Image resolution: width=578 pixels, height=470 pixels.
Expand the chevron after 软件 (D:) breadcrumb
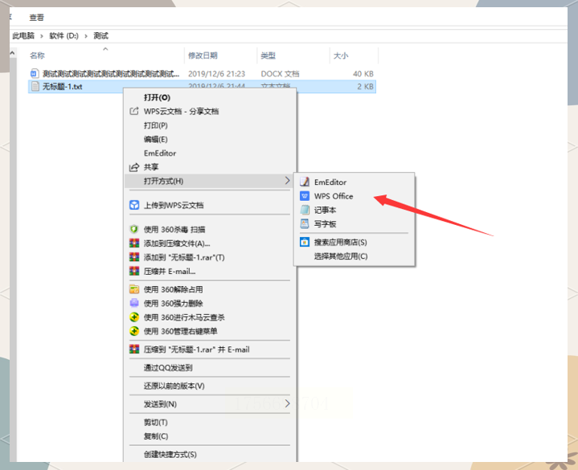pos(86,35)
